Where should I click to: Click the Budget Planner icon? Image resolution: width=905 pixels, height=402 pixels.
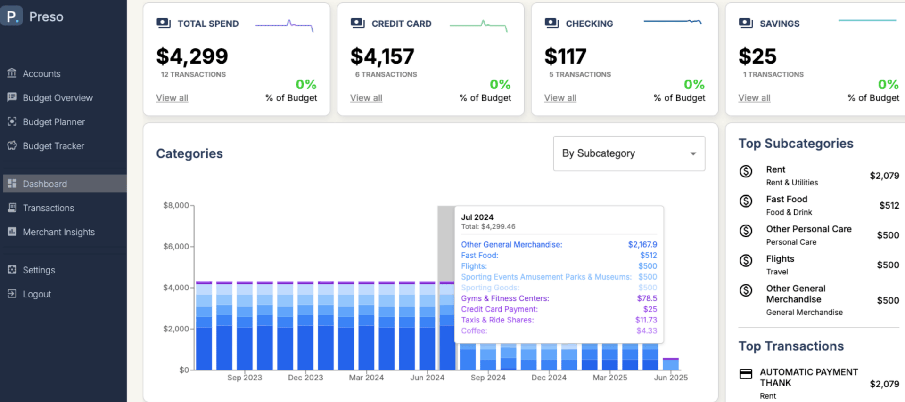(12, 121)
